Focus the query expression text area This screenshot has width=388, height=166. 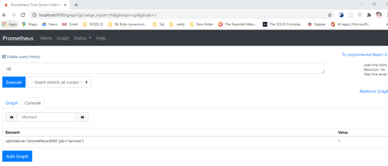coord(163,68)
